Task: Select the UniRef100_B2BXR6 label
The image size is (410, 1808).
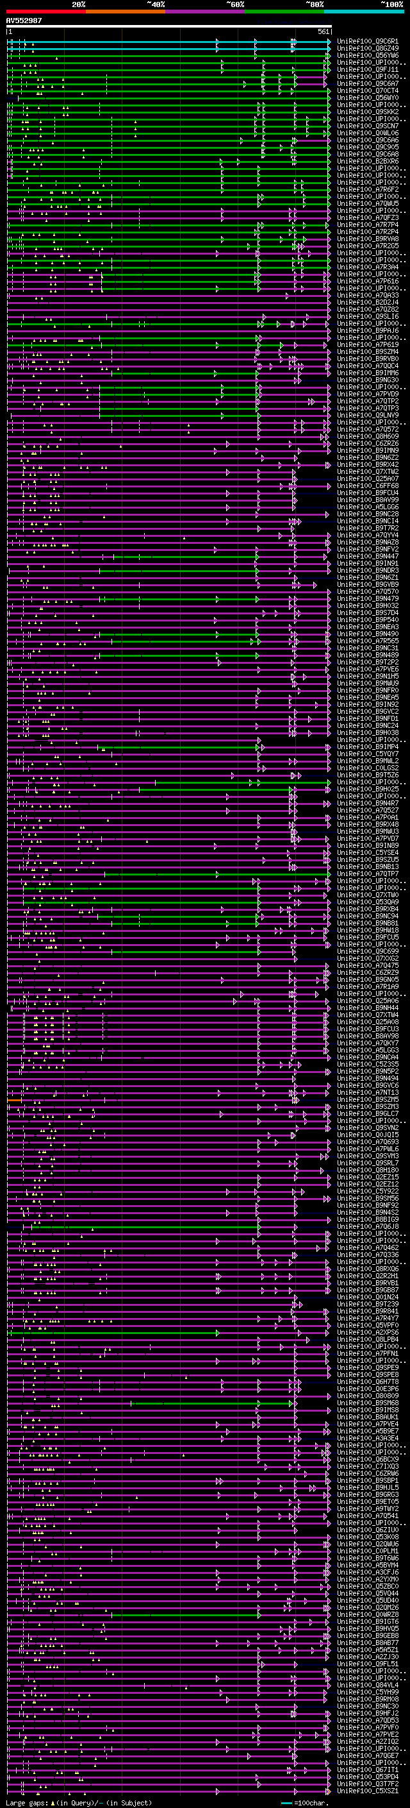Action: (368, 162)
